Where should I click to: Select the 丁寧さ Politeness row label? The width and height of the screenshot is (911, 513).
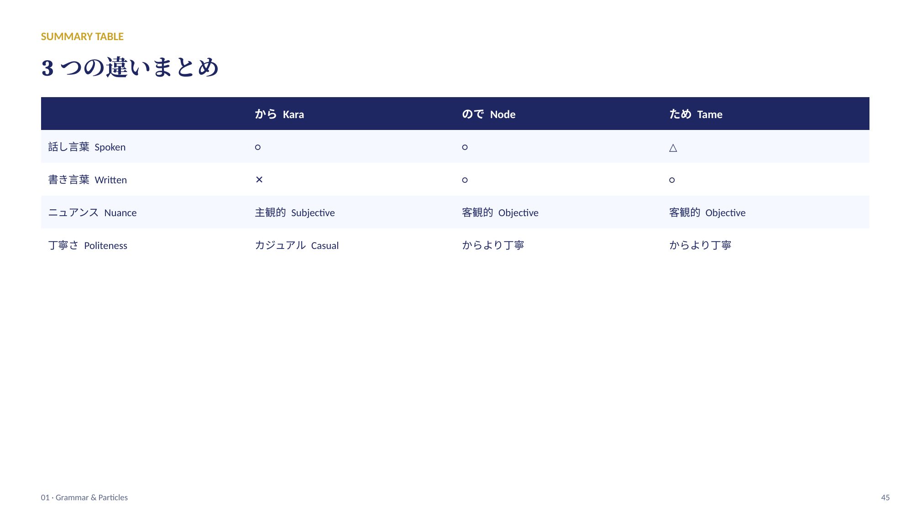click(x=88, y=245)
